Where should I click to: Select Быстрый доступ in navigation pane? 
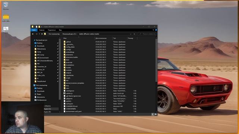41,40
